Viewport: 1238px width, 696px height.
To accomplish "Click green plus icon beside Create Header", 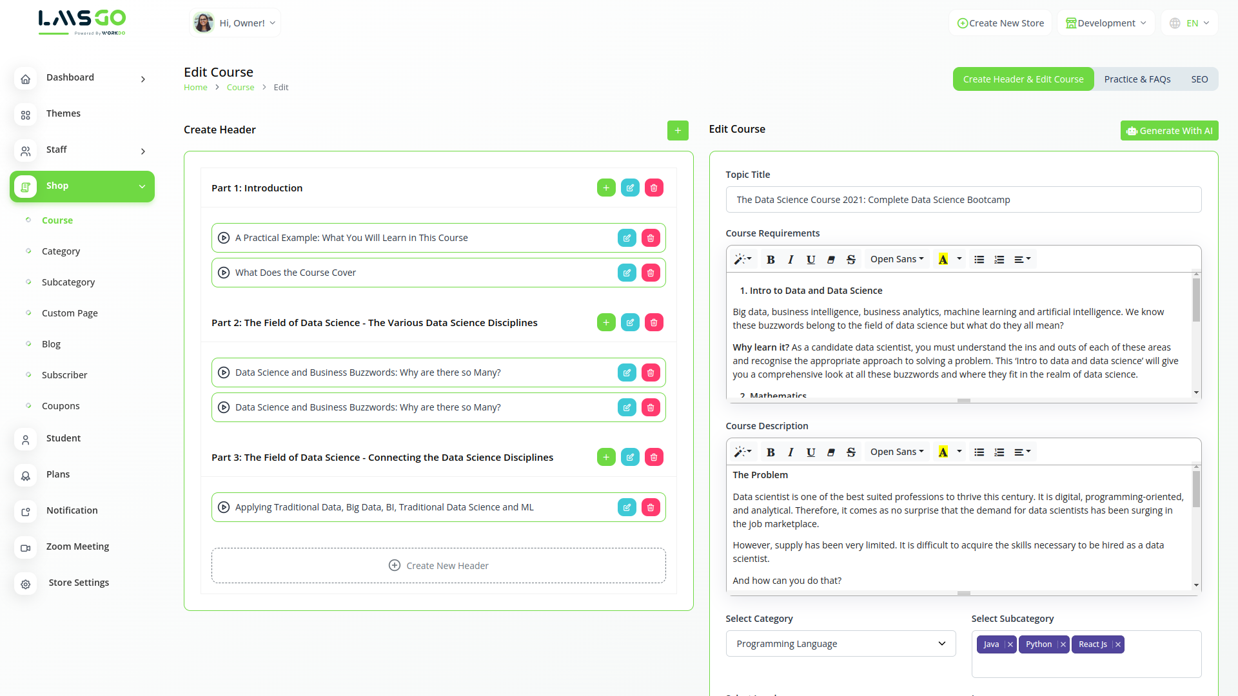I will tap(677, 130).
